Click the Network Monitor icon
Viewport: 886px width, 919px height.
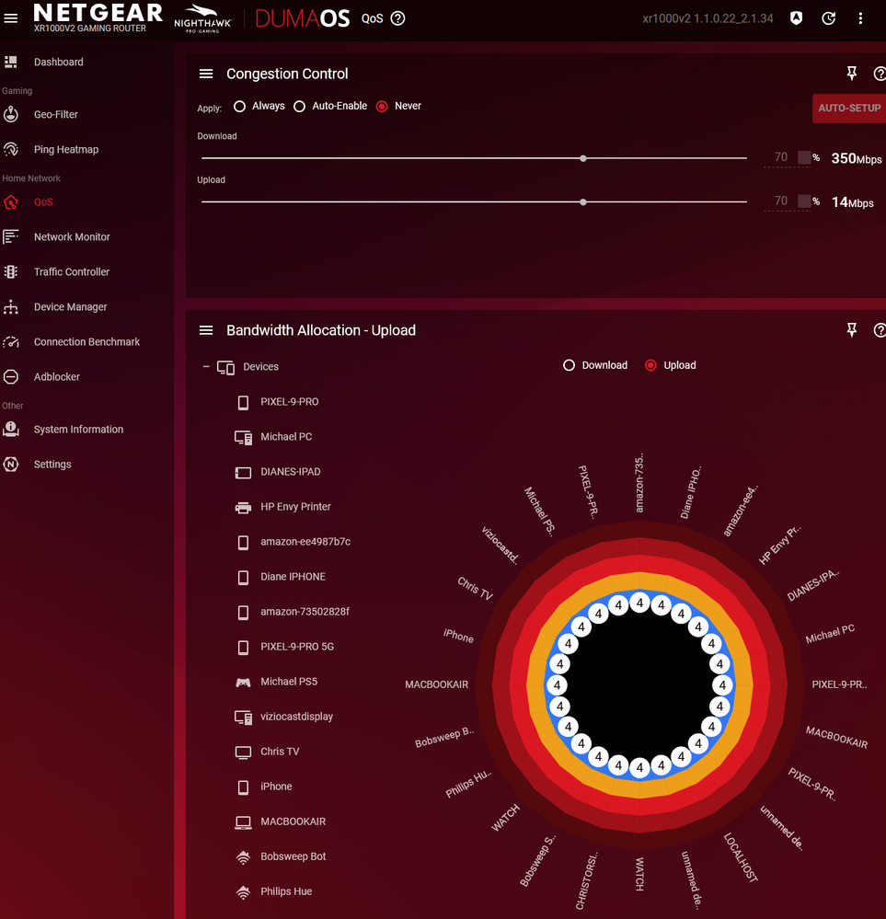(x=10, y=236)
